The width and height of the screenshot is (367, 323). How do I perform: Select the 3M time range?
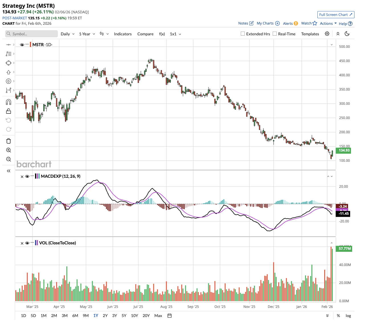(65, 316)
